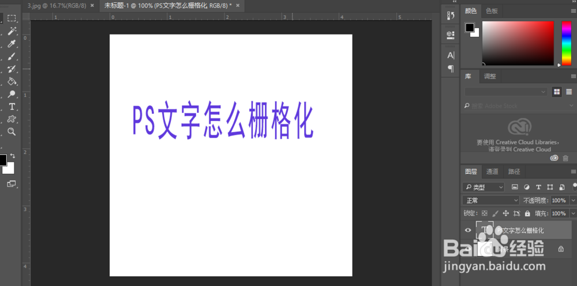This screenshot has width=577, height=286.
Task: Lock transparent pixels of layer
Action: [485, 213]
